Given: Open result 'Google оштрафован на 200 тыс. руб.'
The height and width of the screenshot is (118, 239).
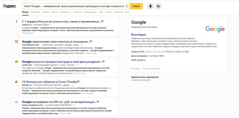Looking at the screenshot, I should pos(59,102).
